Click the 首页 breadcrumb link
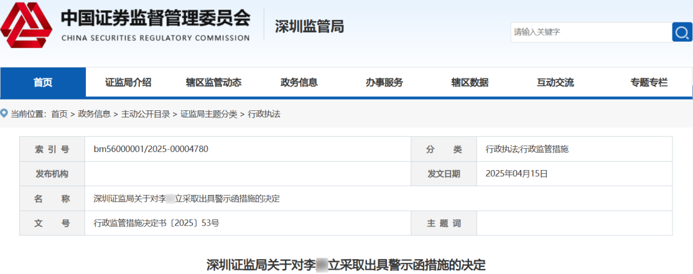 59,114
